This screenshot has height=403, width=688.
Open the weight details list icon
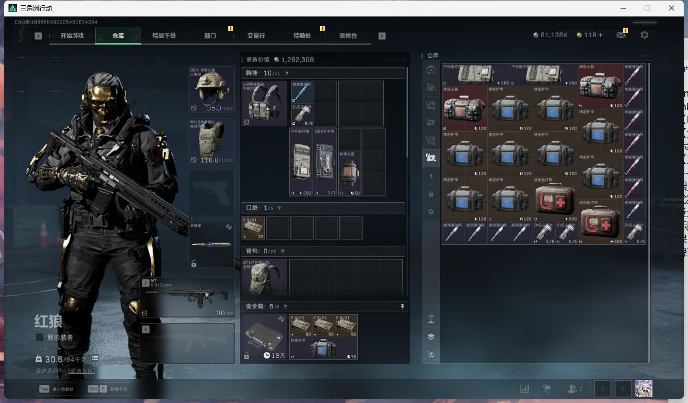click(95, 359)
